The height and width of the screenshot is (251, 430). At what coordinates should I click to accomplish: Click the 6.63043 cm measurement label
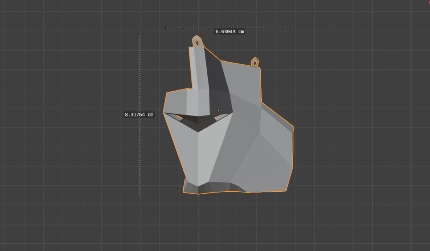(x=230, y=31)
